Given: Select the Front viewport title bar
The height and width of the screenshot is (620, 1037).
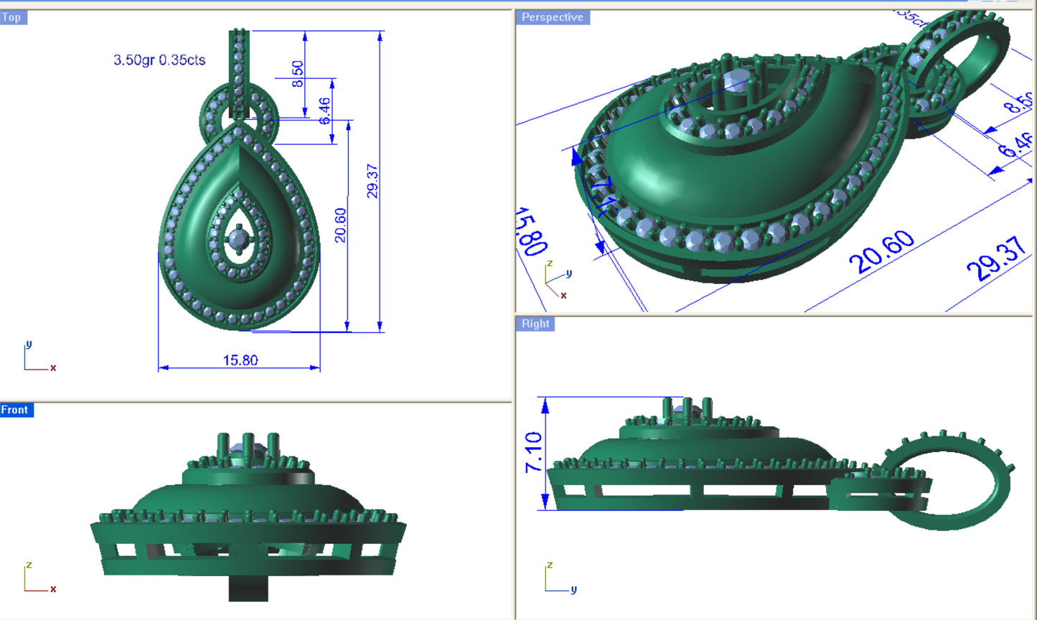Looking at the screenshot, I should pyautogui.click(x=16, y=410).
